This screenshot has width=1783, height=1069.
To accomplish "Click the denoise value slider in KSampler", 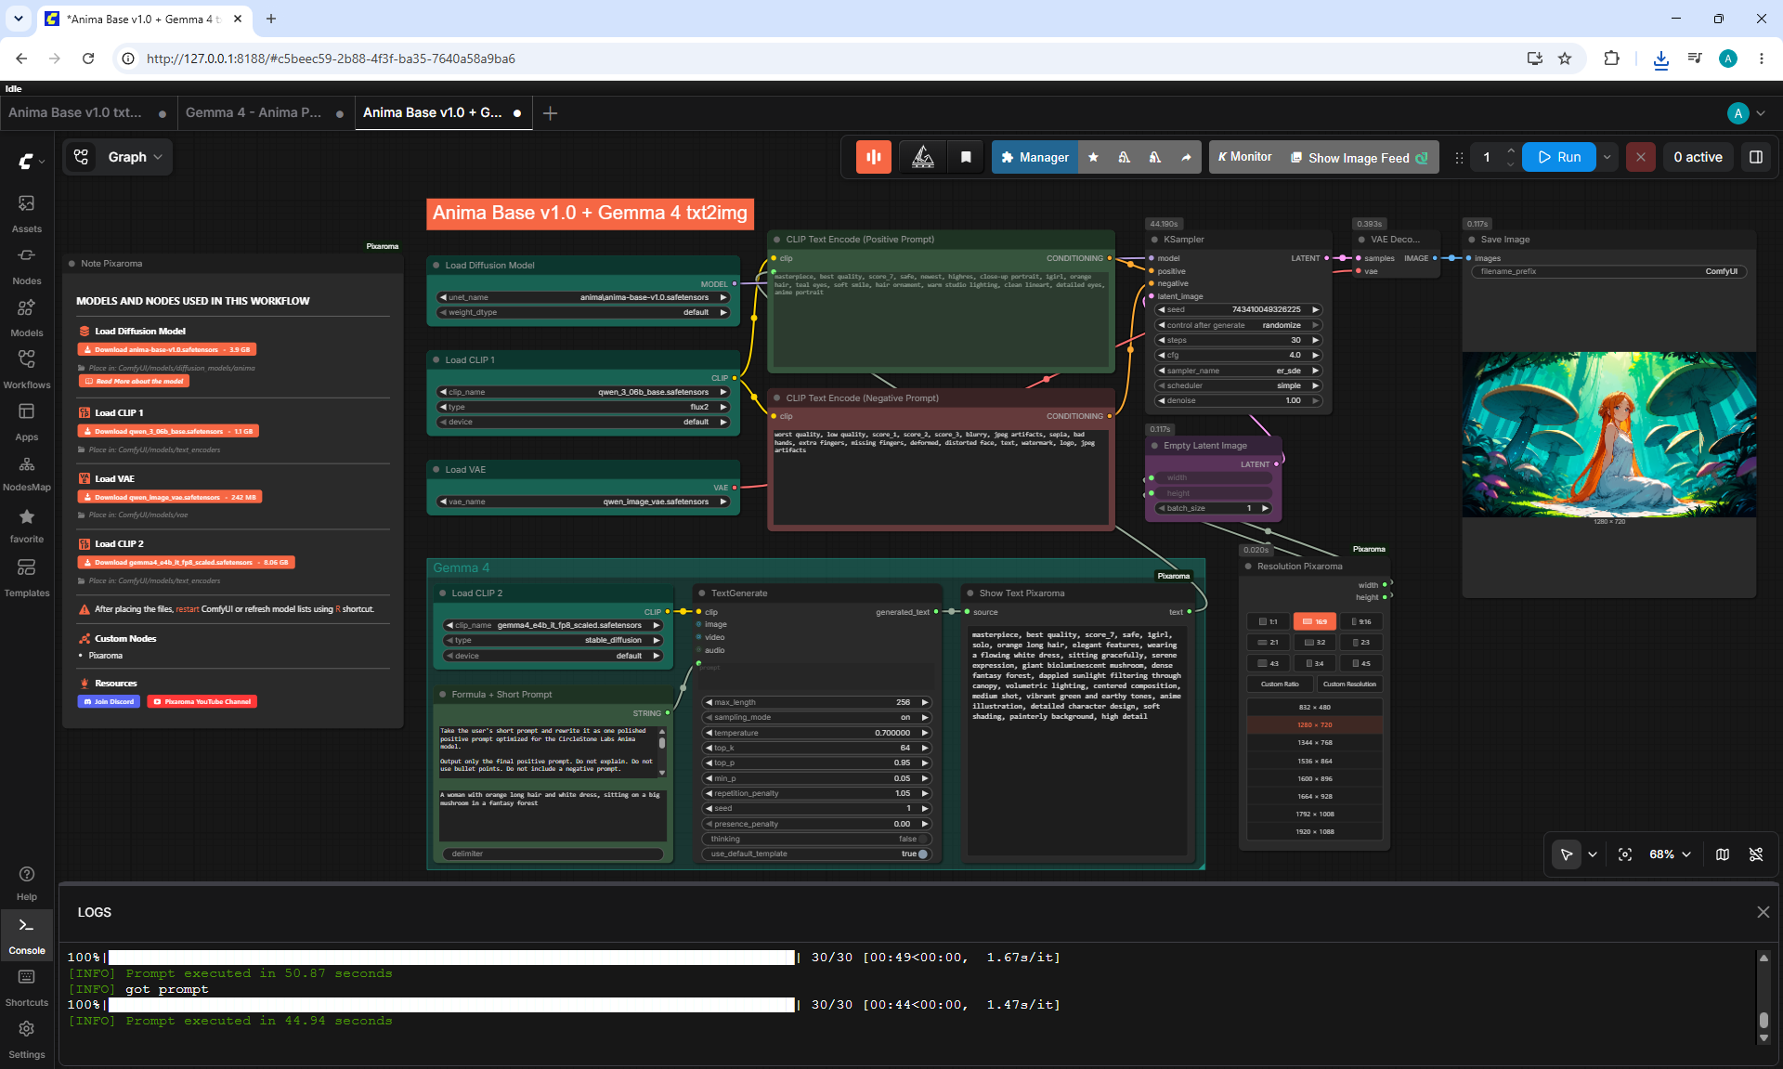I will point(1238,400).
